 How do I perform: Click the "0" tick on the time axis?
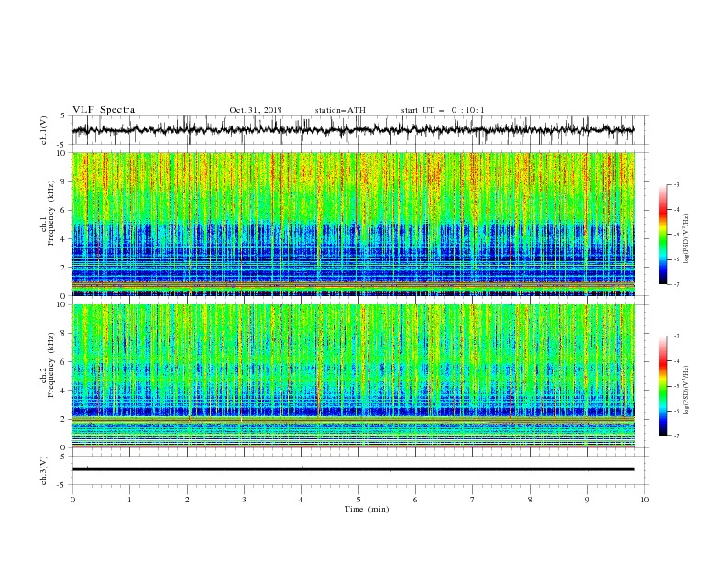click(72, 500)
